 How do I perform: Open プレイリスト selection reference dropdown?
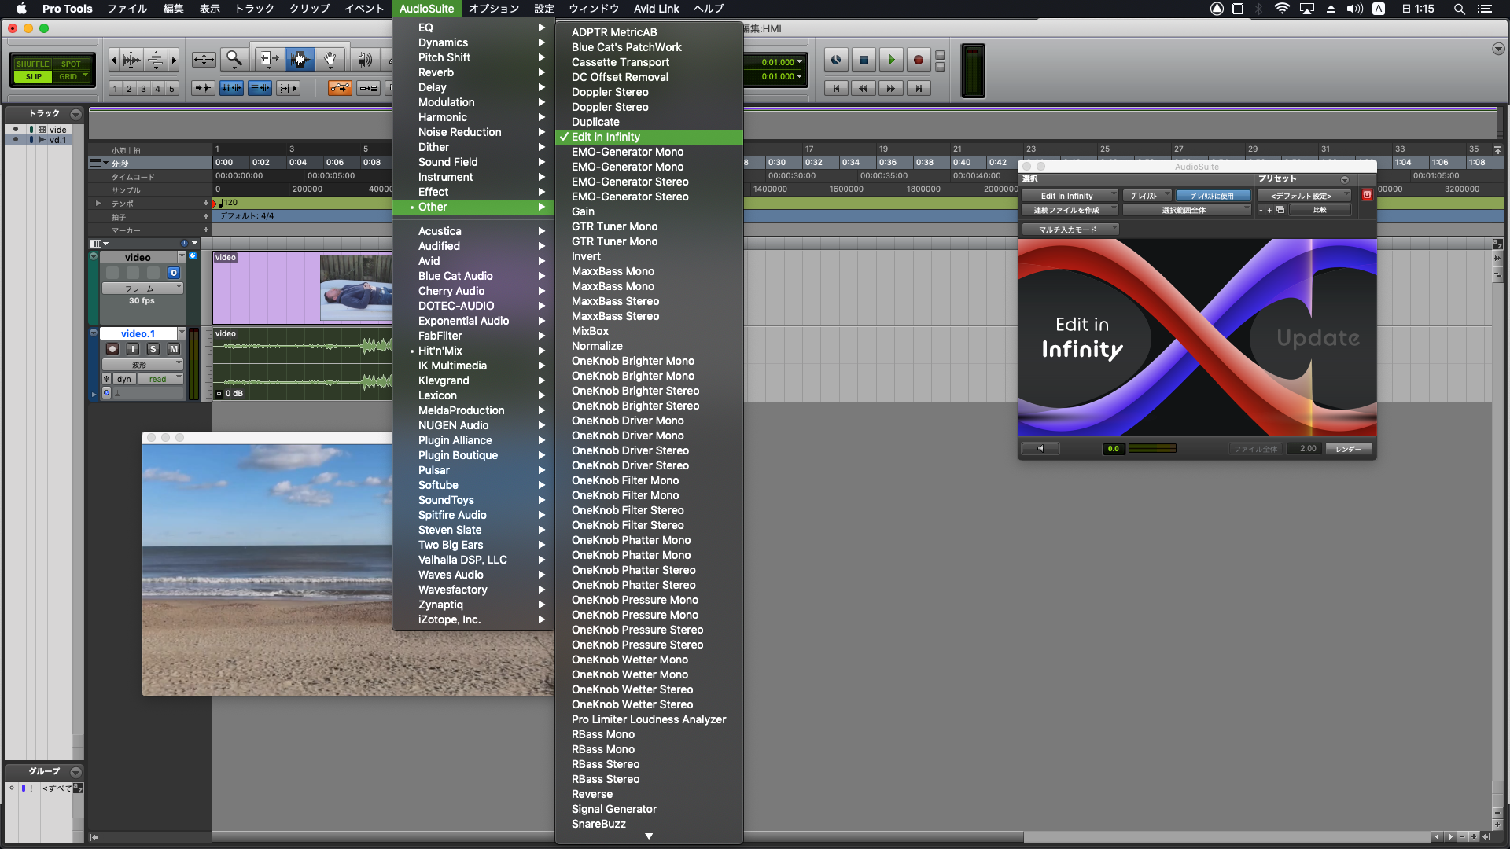(x=1147, y=196)
